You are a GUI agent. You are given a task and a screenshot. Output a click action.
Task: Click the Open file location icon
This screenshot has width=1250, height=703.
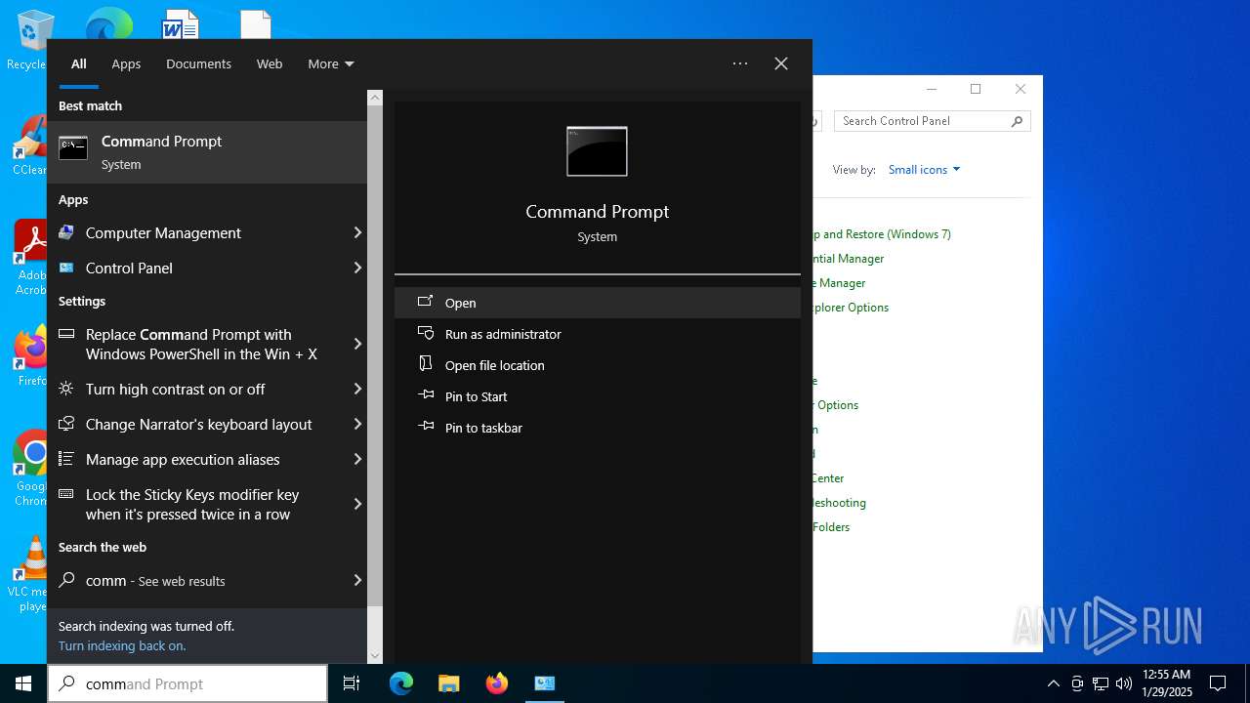(x=425, y=364)
